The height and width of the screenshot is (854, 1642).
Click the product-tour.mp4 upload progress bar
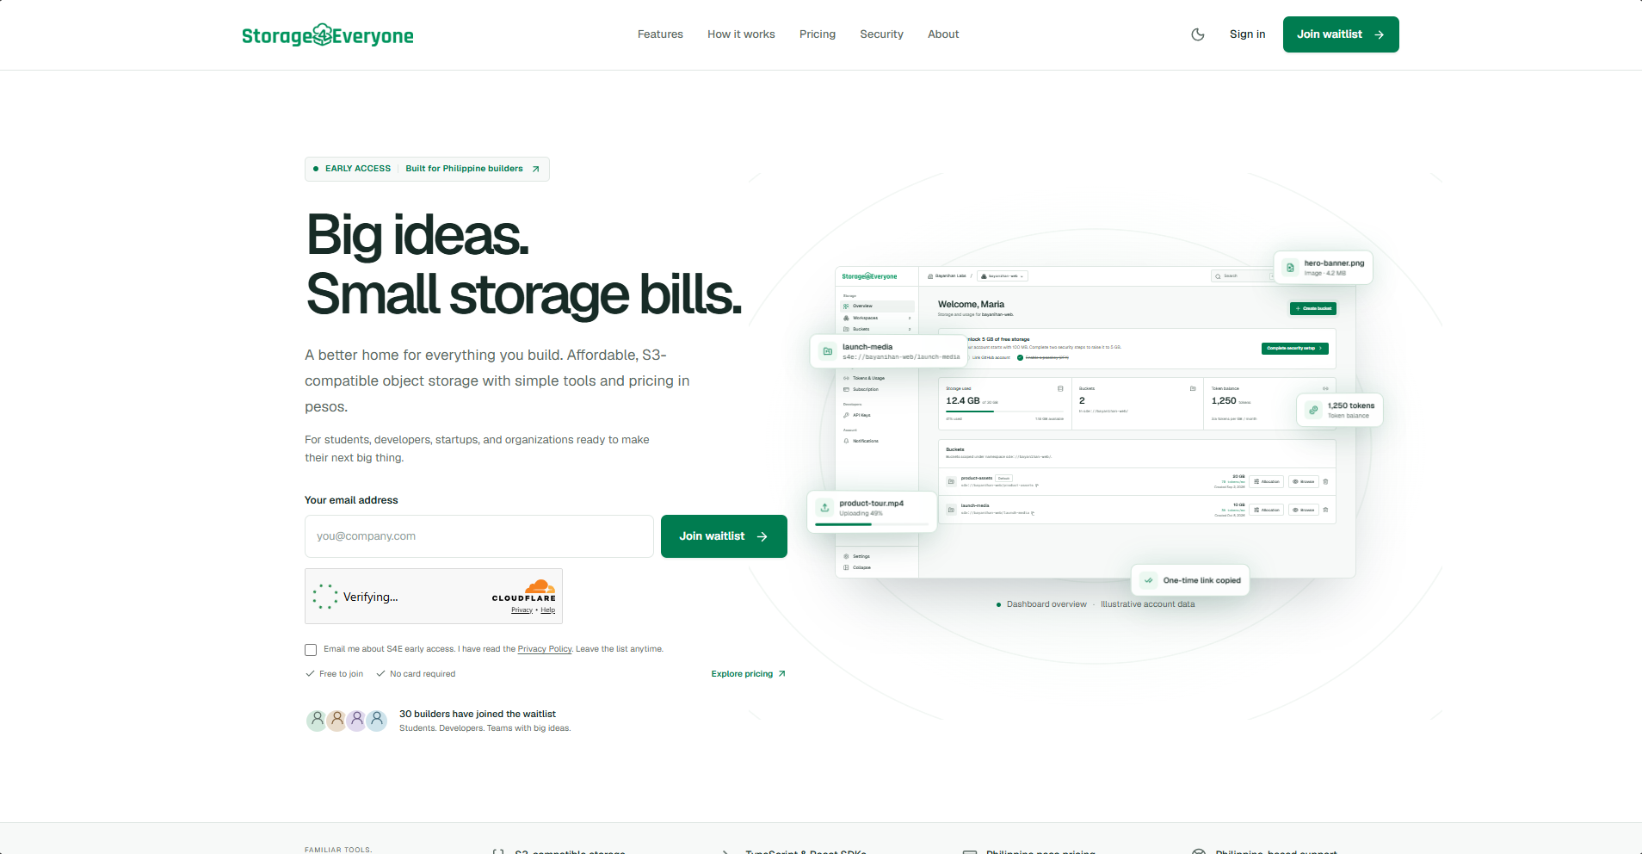click(872, 524)
